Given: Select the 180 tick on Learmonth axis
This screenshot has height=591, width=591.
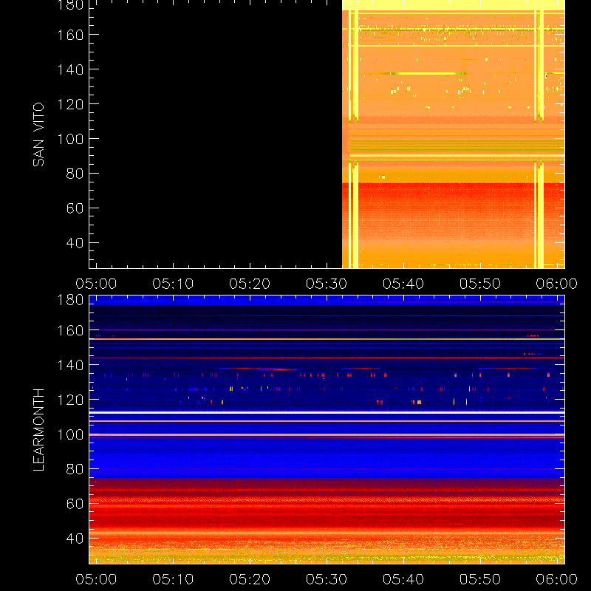Looking at the screenshot, I should [x=70, y=300].
